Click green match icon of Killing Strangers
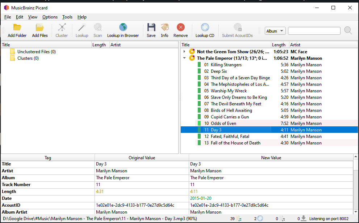 point(199,65)
